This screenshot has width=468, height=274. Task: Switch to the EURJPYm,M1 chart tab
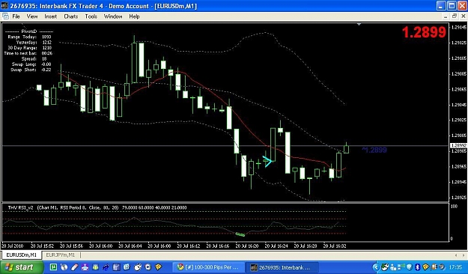[x=61, y=255]
